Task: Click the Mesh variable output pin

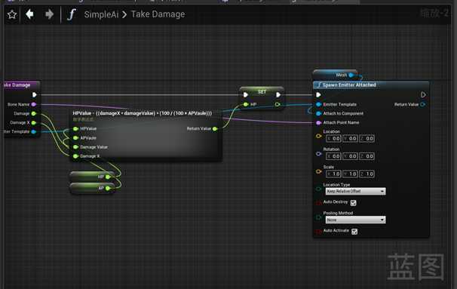Action: point(351,75)
